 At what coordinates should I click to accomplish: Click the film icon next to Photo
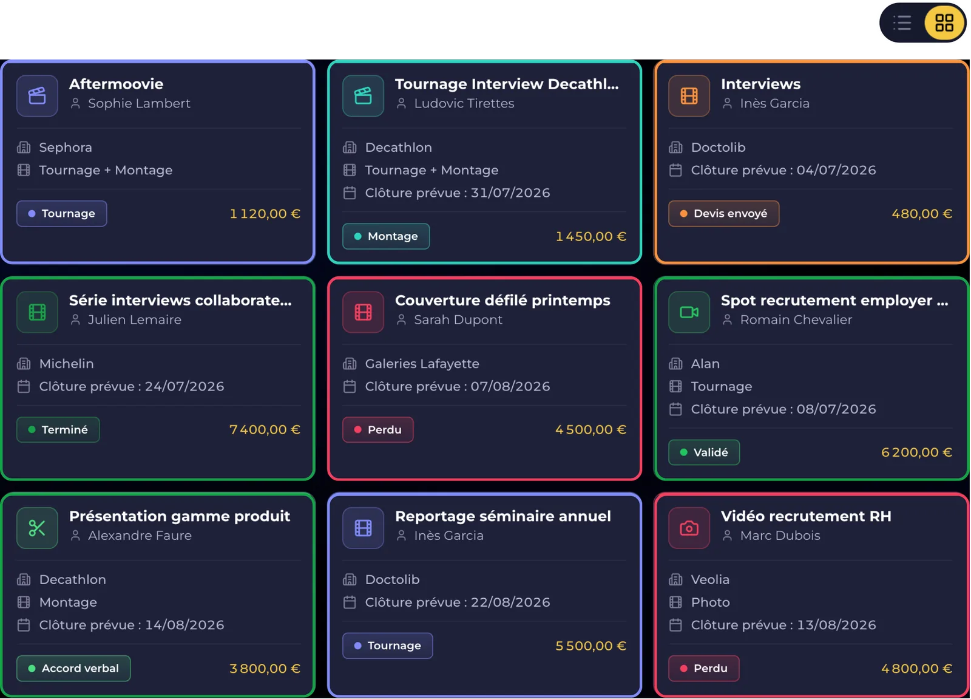point(675,602)
